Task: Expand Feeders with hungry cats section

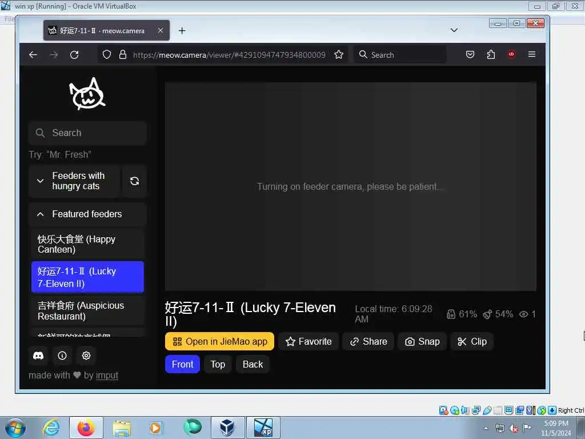Action: [x=74, y=181]
